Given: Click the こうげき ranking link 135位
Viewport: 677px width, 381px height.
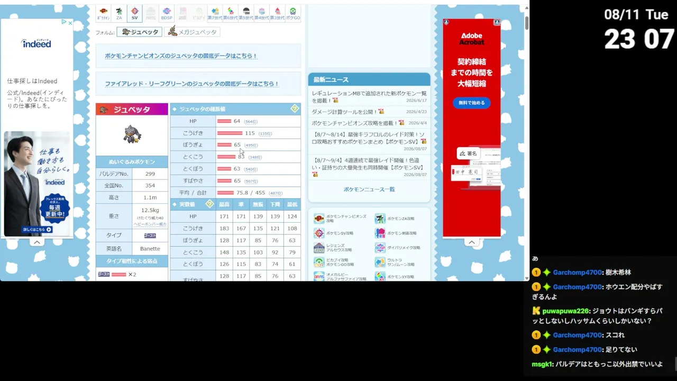Looking at the screenshot, I should coord(266,133).
